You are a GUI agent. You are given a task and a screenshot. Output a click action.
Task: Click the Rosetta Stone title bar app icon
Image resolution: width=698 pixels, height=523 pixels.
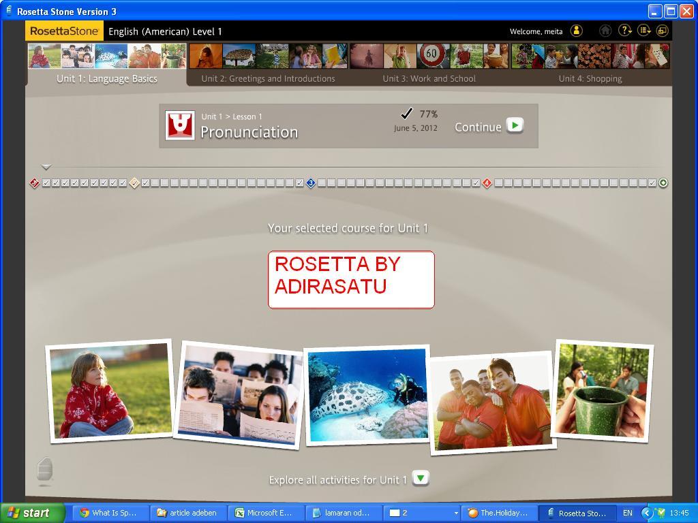point(9,11)
